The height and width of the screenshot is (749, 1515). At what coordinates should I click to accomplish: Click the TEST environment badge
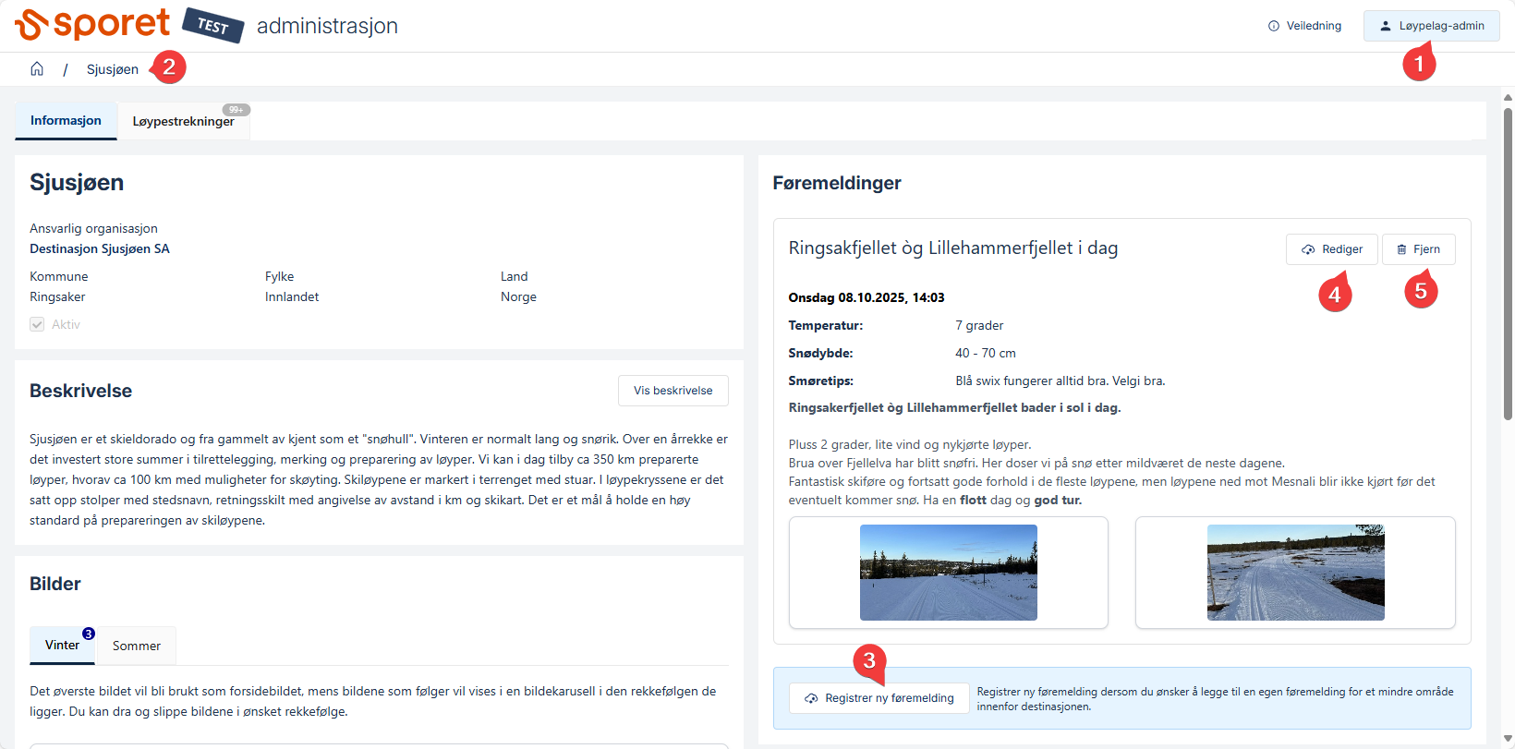click(x=213, y=25)
